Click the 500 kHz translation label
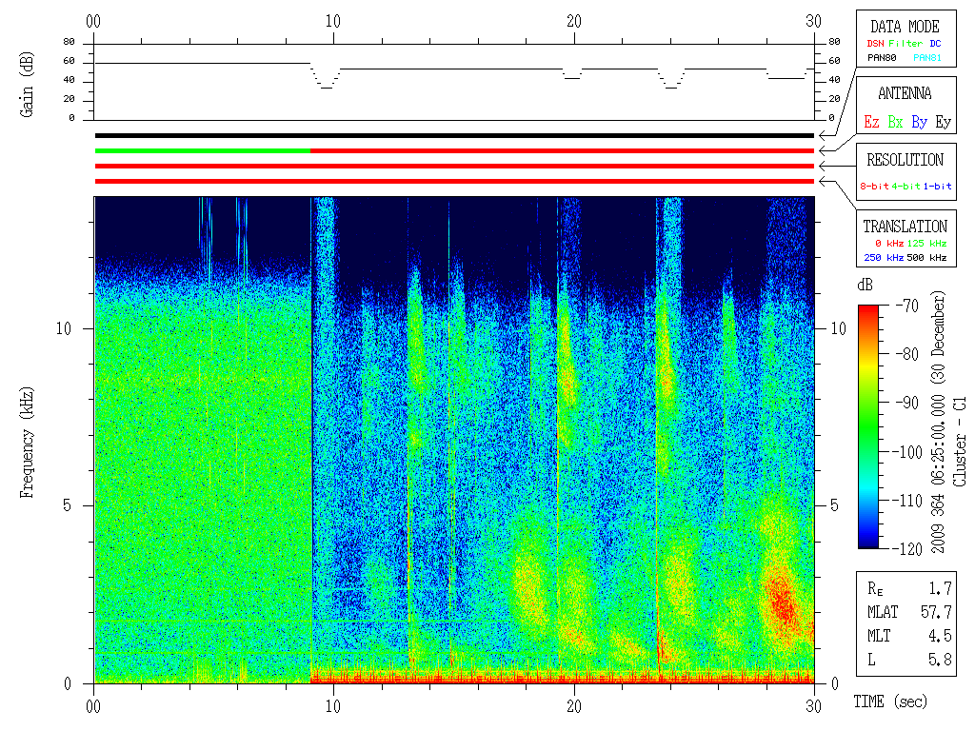Screen dimensions: 975x731 point(926,257)
